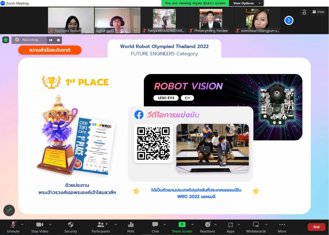Stop the recording
Viewport: 329px width, 235px height.
tap(58, 40)
